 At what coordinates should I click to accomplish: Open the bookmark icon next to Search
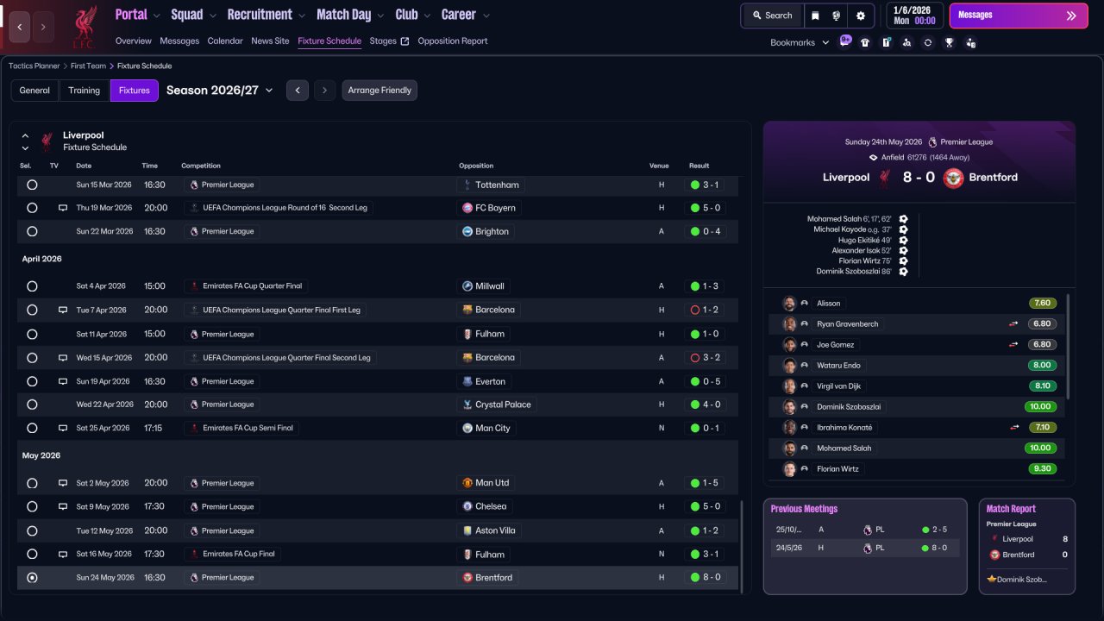815,16
